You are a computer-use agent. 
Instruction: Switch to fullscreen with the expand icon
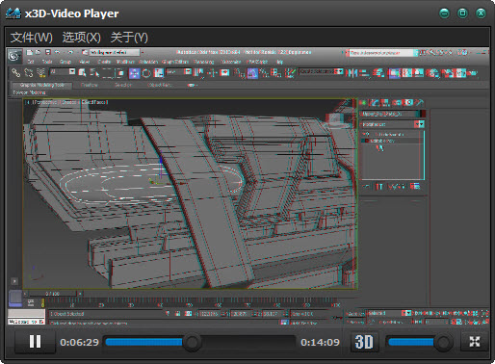(475, 342)
